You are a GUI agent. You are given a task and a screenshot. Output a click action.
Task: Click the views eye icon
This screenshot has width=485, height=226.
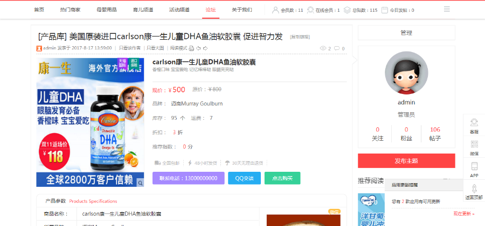click(x=323, y=48)
